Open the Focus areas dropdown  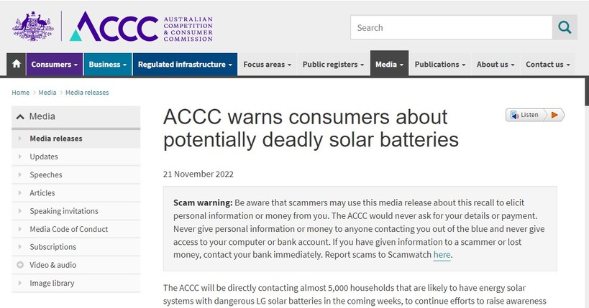(267, 64)
